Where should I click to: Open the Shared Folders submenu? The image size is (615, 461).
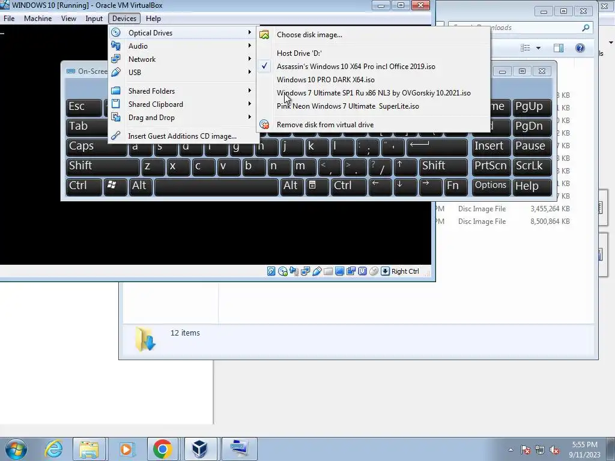(x=182, y=91)
